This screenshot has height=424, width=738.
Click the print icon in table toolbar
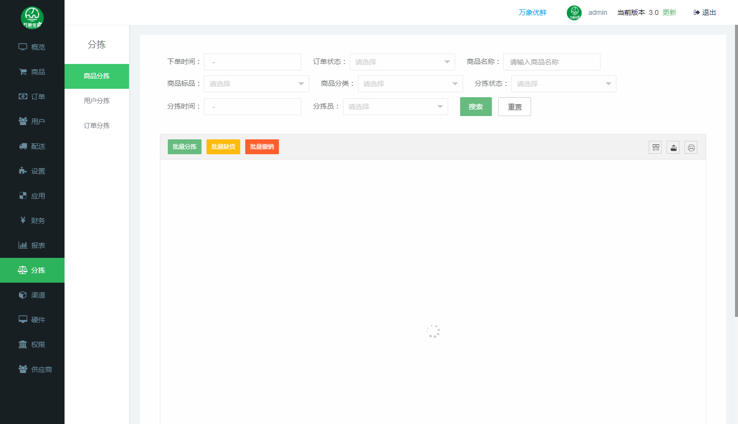click(x=691, y=147)
